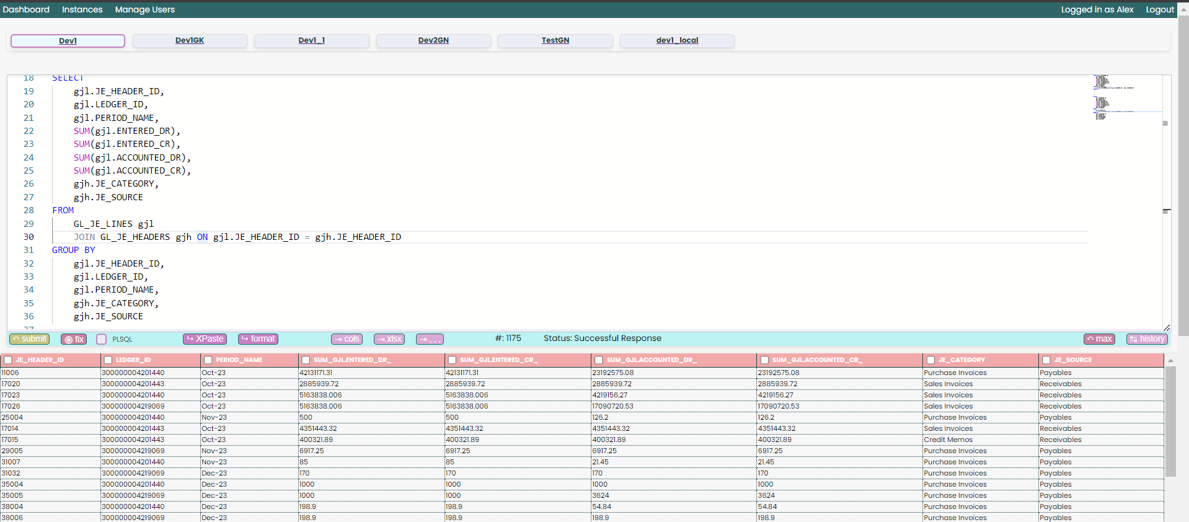Image resolution: width=1189 pixels, height=522 pixels.
Task: Click GL_JE_LINES gjl on line 29
Action: click(x=113, y=224)
